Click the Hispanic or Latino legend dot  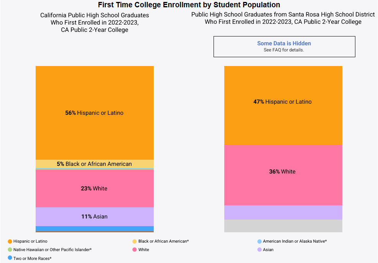tap(10, 241)
